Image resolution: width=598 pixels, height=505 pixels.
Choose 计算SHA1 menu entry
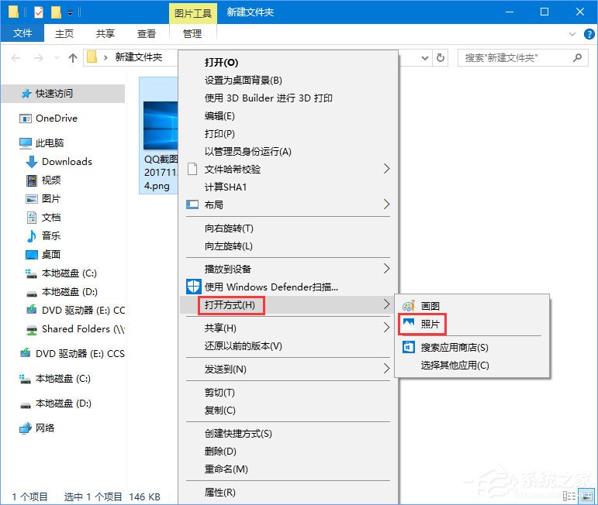coord(226,187)
